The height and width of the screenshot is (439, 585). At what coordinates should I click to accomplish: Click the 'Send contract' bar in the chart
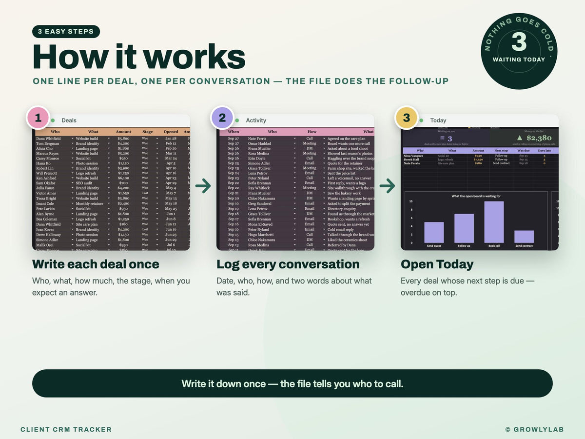pyautogui.click(x=524, y=237)
